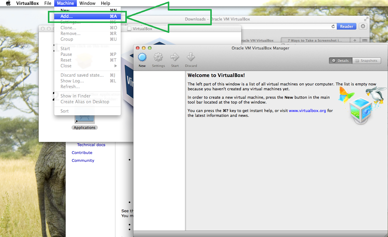Click the Reader button in Safari
388x237 pixels.
(346, 27)
